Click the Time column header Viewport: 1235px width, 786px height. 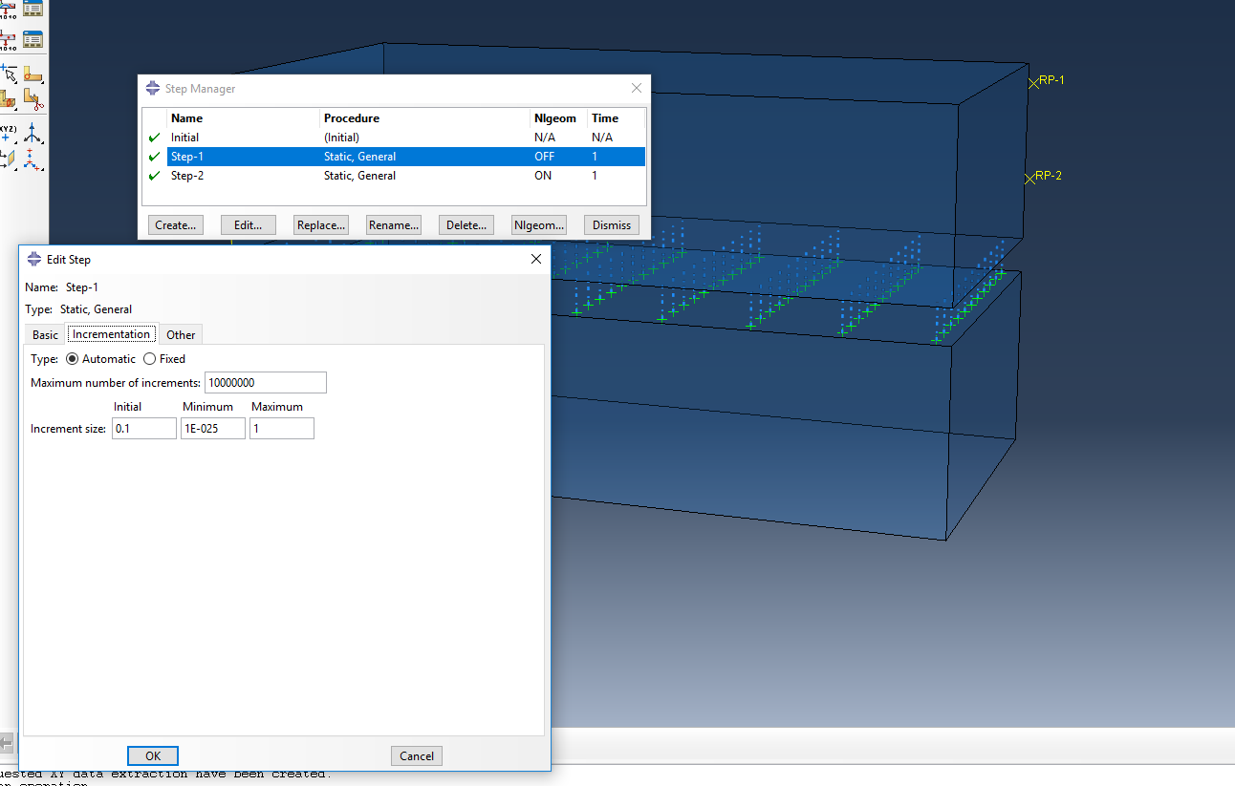click(x=605, y=118)
